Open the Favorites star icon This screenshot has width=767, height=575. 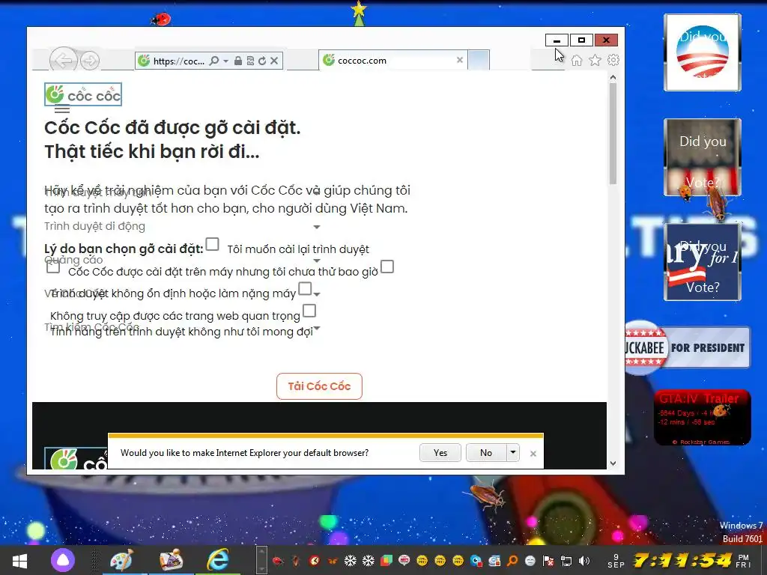595,60
